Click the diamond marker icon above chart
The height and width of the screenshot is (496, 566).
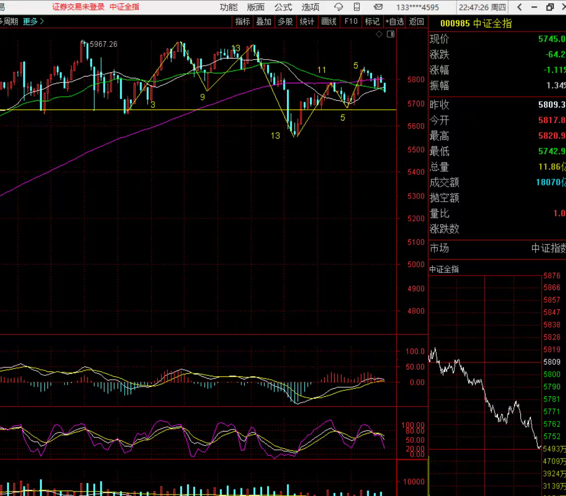[379, 34]
